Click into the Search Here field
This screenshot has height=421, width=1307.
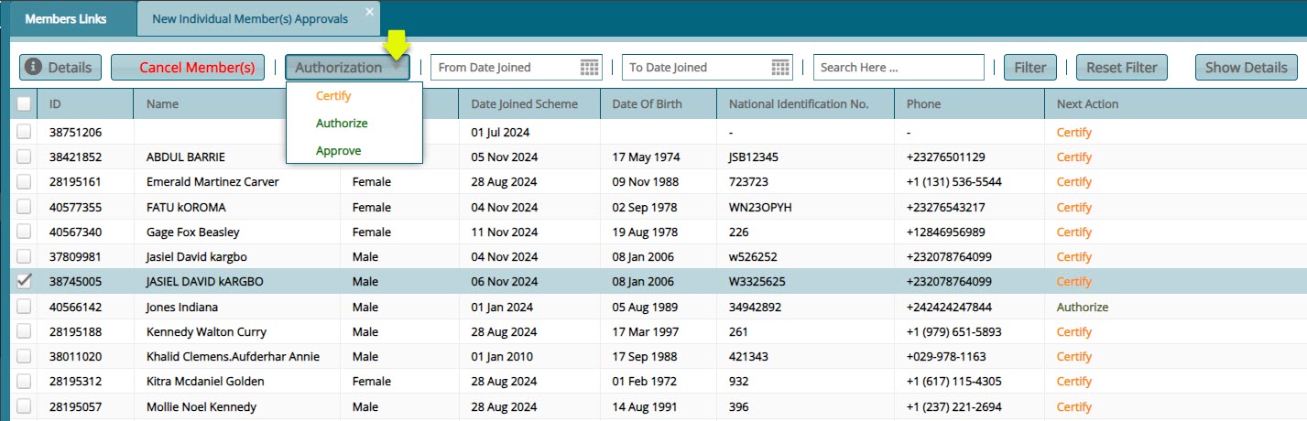pyautogui.click(x=898, y=67)
